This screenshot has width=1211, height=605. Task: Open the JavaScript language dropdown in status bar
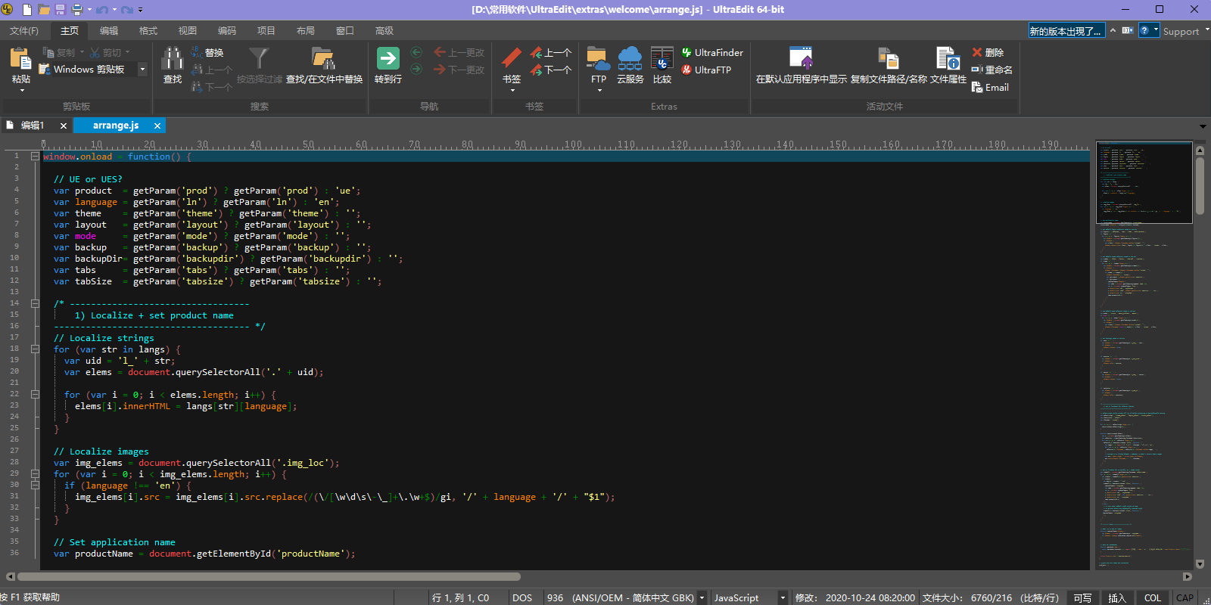pos(783,597)
